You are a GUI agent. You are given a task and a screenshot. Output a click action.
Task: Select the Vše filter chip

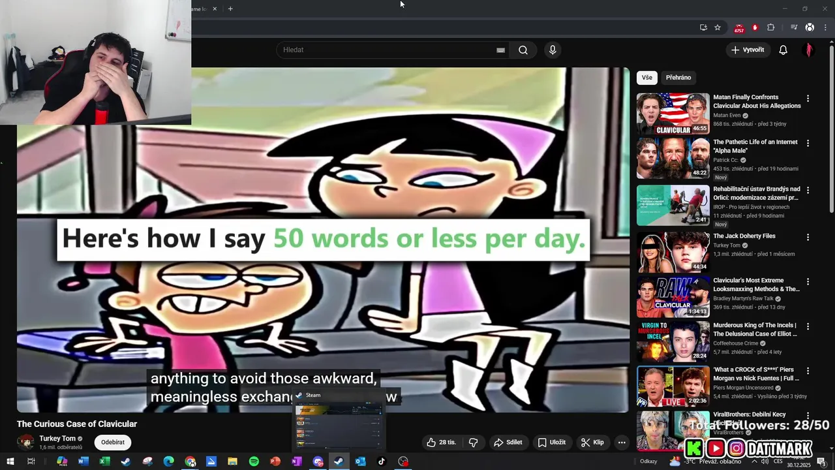point(646,77)
